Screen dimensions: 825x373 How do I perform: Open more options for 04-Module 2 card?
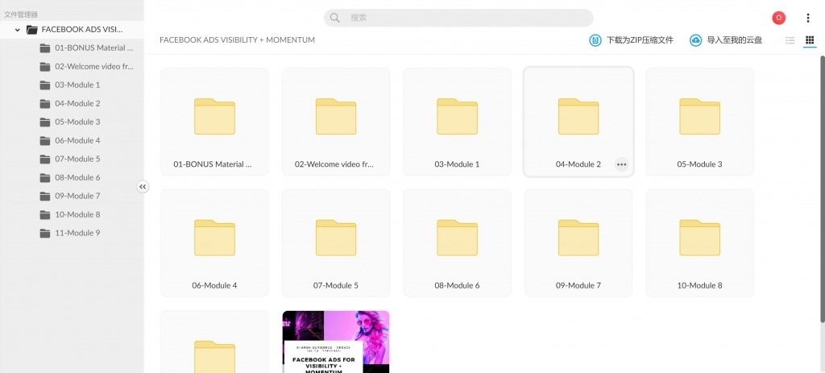click(621, 164)
